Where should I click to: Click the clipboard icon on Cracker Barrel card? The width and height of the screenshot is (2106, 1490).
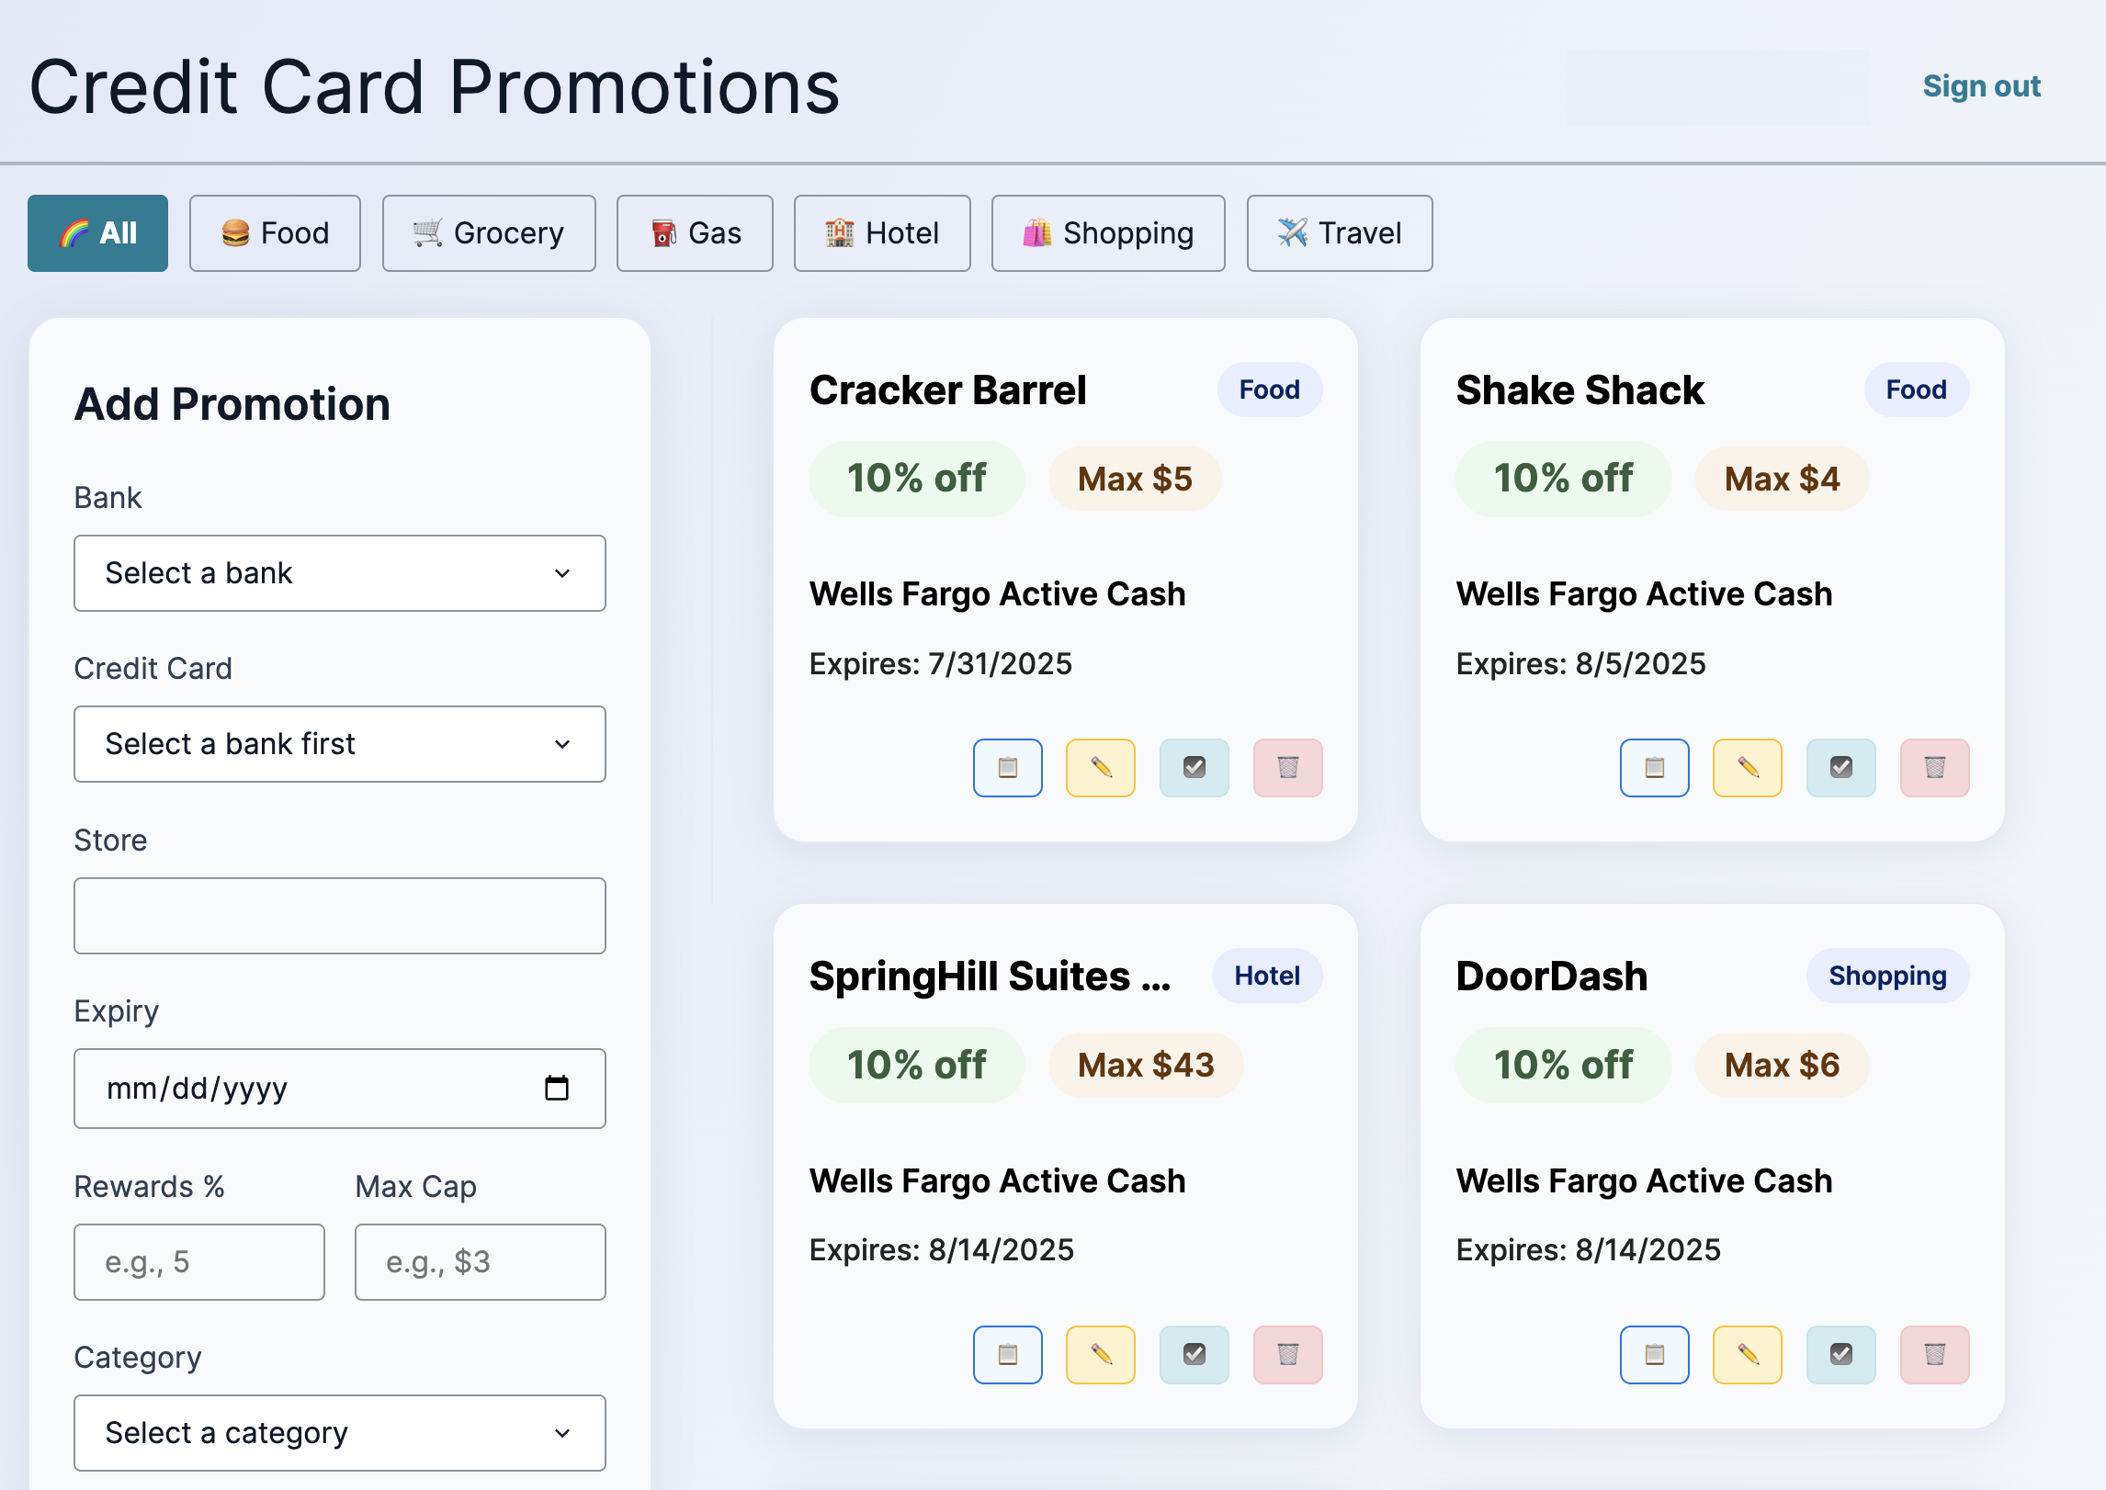tap(1008, 768)
